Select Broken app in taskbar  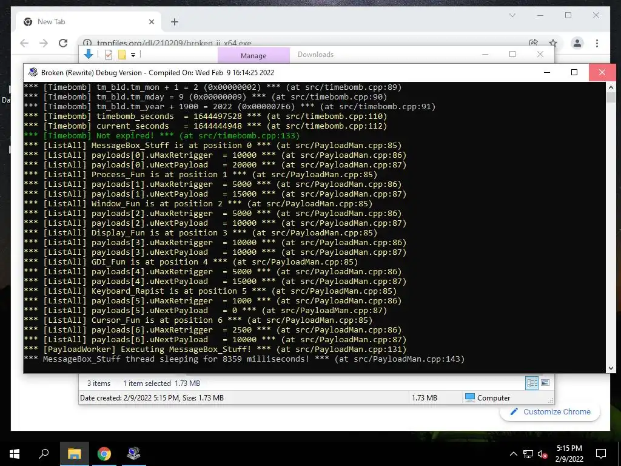coord(133,454)
